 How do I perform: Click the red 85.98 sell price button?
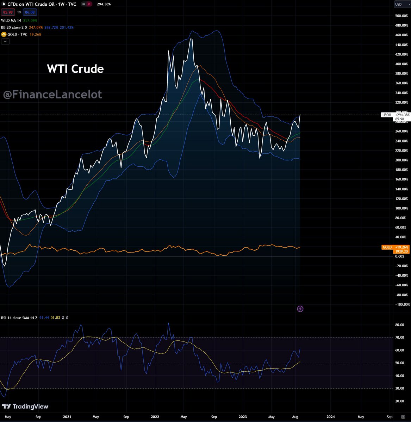point(7,12)
